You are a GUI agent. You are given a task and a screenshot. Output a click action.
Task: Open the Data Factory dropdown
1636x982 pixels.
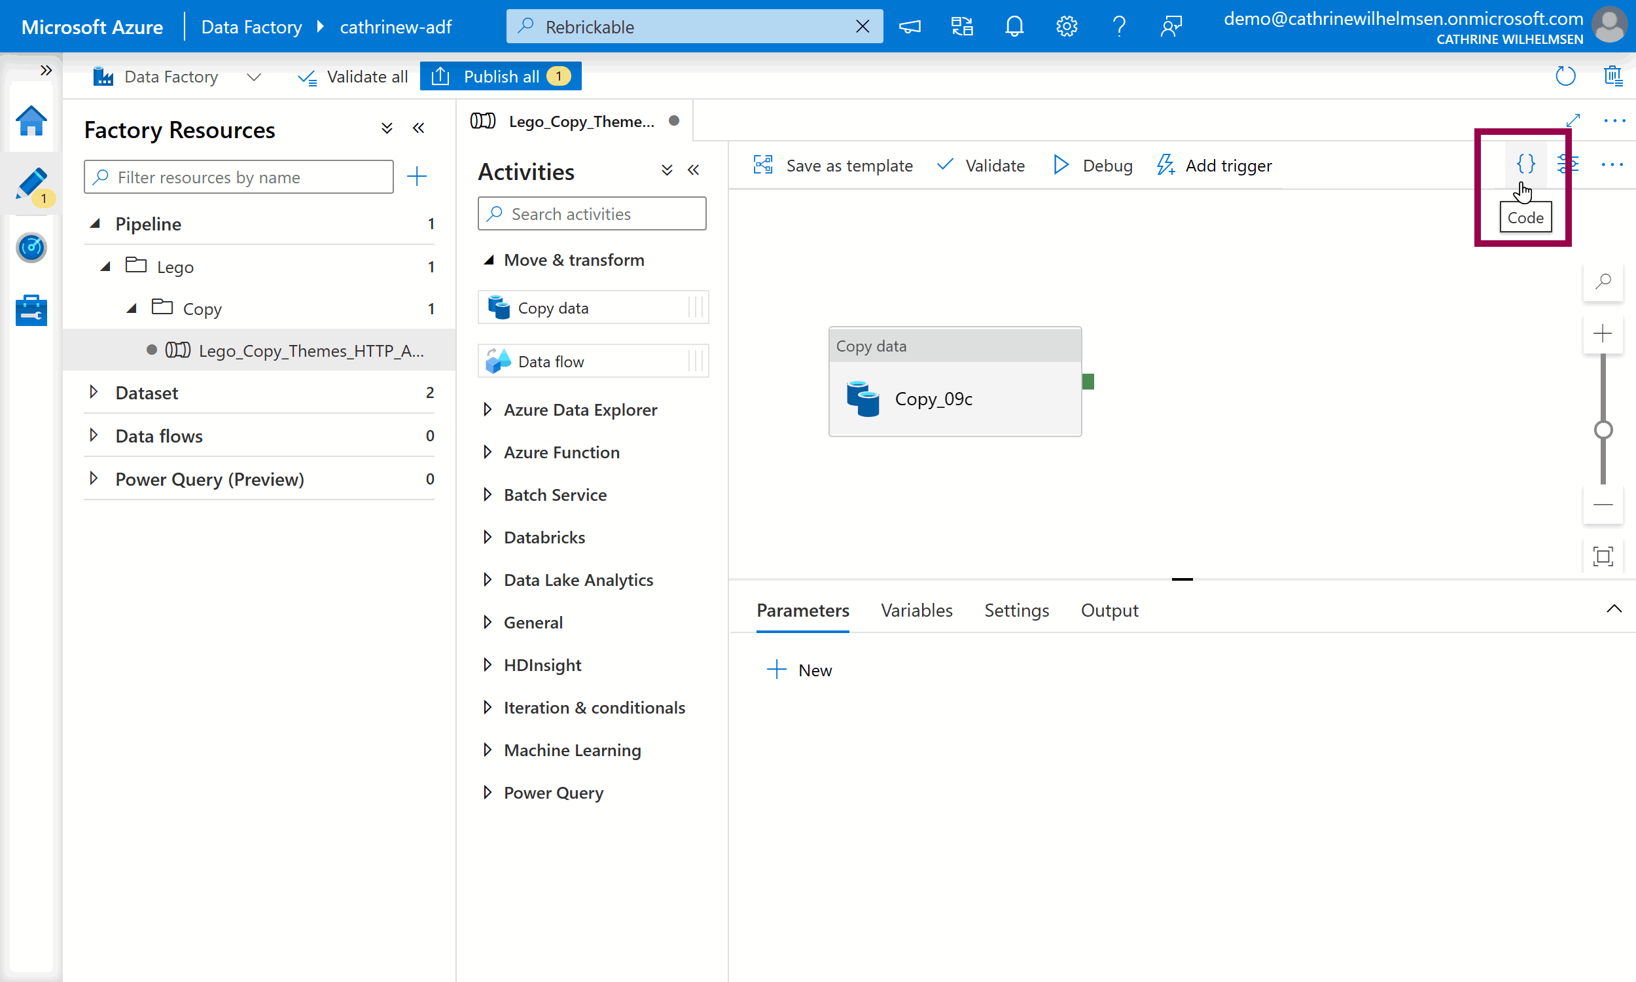(x=253, y=77)
